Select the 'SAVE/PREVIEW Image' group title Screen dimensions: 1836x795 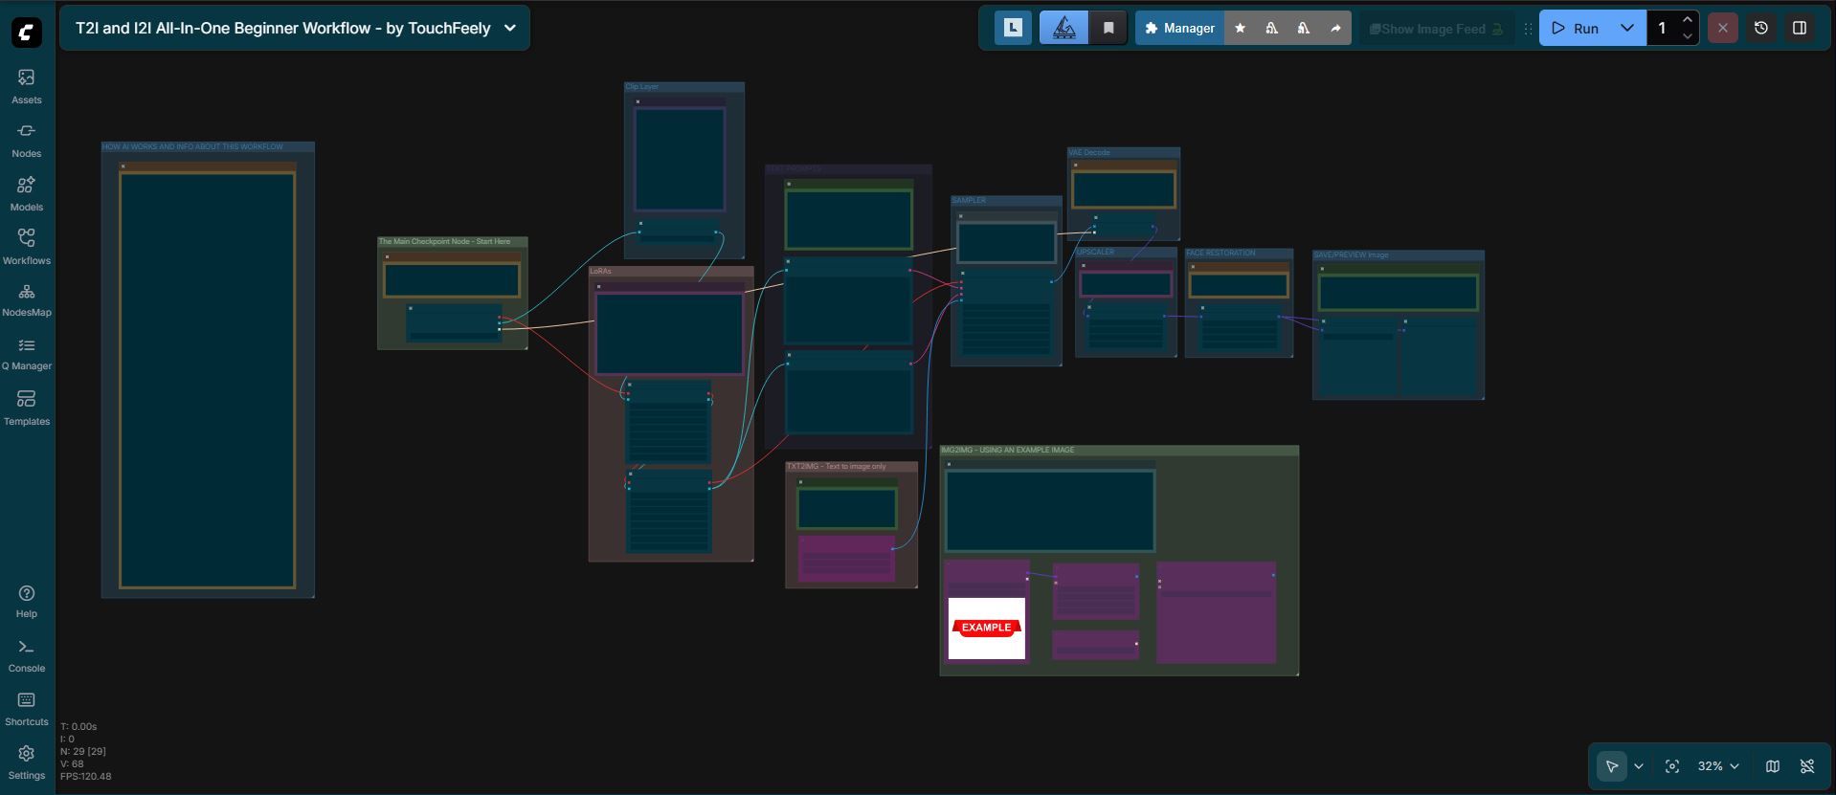pos(1351,255)
